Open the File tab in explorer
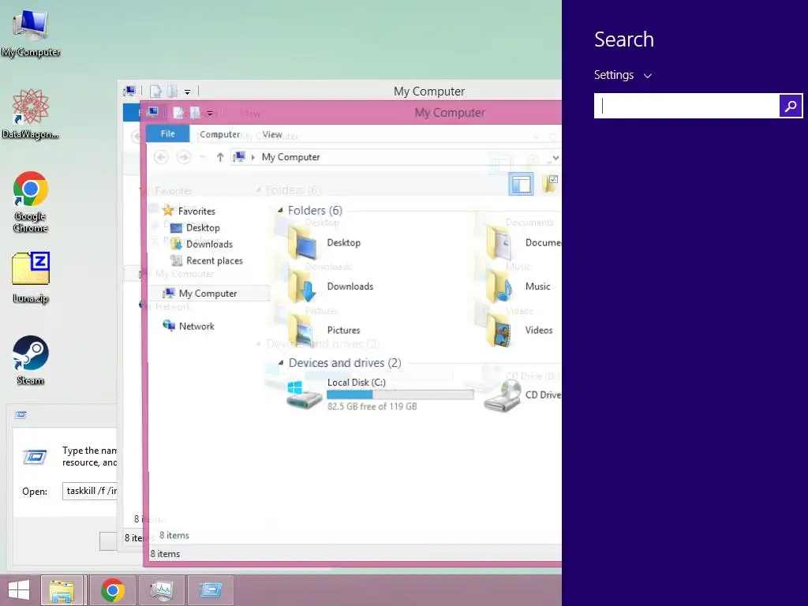 tap(167, 134)
